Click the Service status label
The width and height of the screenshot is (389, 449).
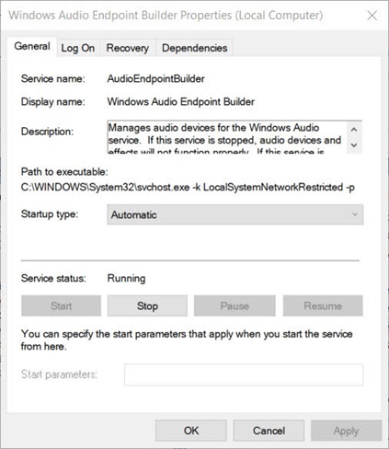click(53, 279)
